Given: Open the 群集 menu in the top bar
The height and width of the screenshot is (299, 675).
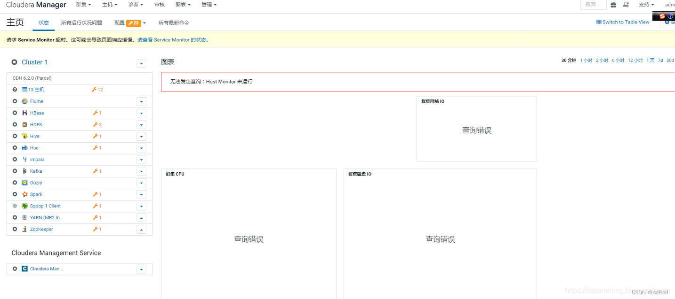Looking at the screenshot, I should pos(83,4).
